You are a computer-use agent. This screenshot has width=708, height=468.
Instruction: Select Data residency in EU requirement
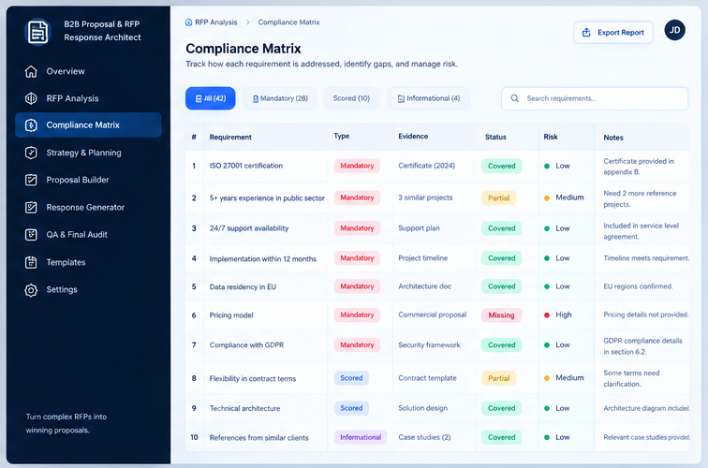243,287
